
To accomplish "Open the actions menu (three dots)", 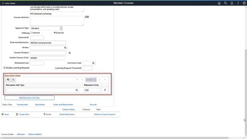I will [x=238, y=3].
